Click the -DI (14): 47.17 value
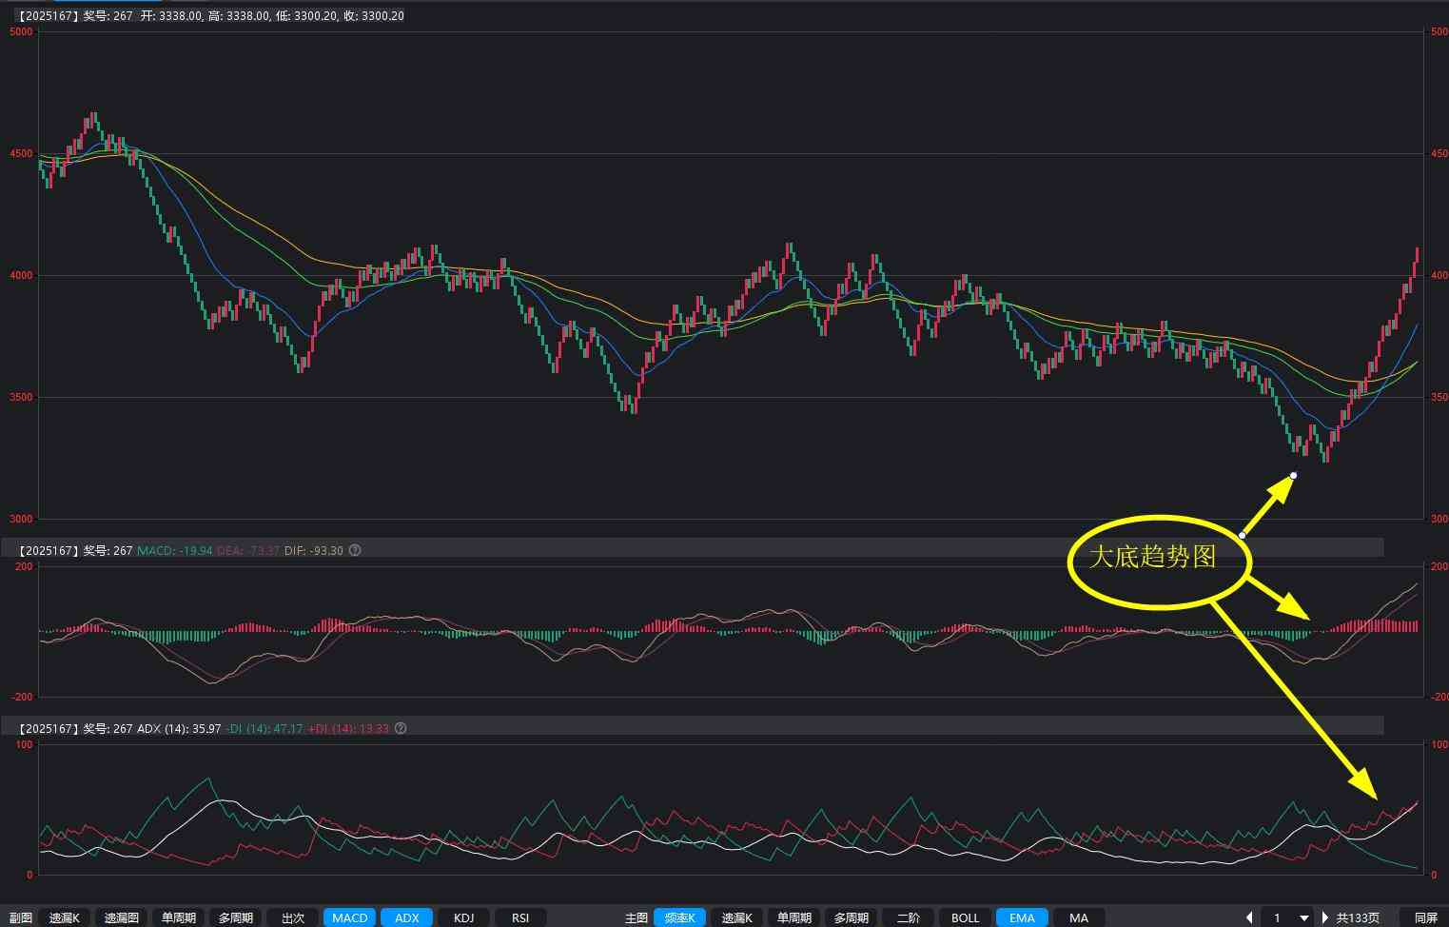The width and height of the screenshot is (1449, 927). click(x=264, y=728)
